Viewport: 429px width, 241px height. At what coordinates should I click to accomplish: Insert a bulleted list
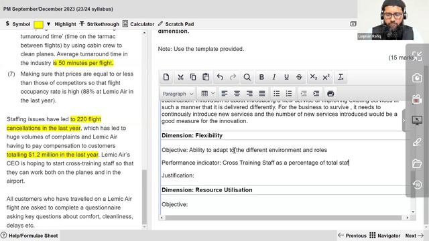point(277,94)
